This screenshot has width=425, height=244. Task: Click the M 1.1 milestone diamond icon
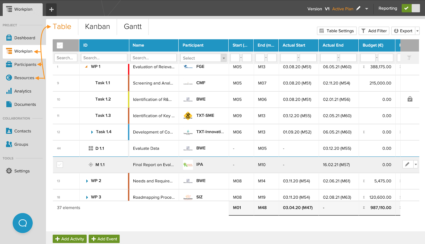pos(91,164)
